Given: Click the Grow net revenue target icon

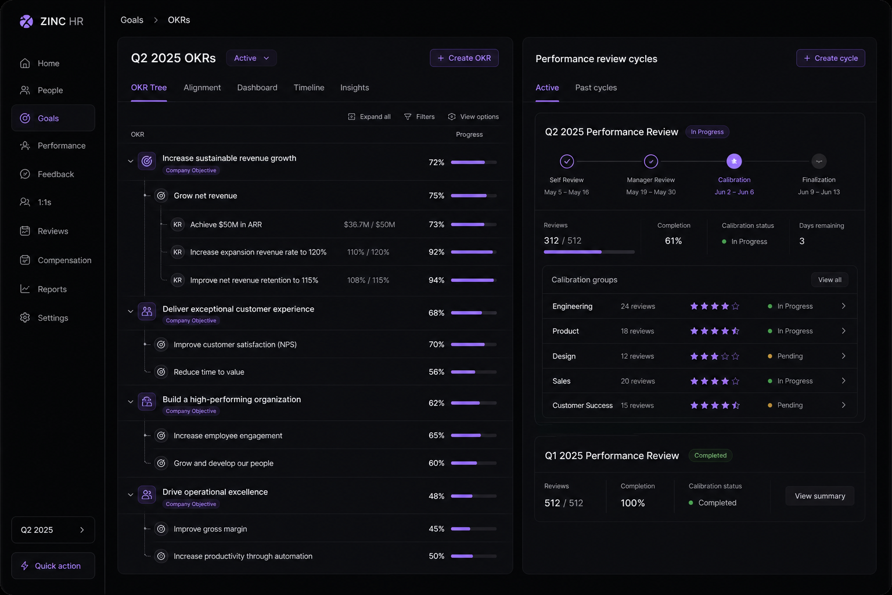Looking at the screenshot, I should coord(161,196).
